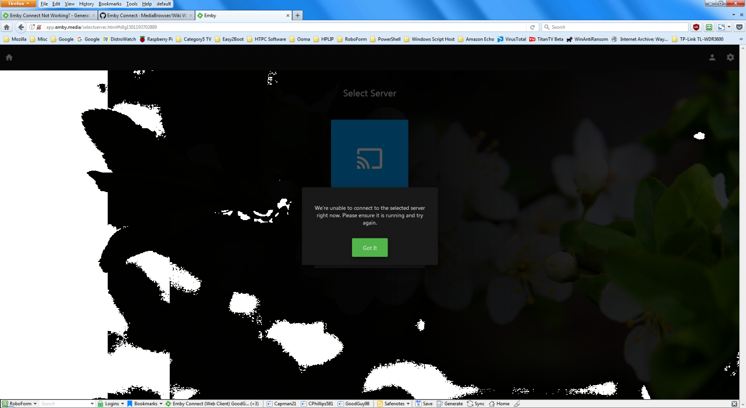Screen dimensions: 746x408
Task: Click RoboForm Home button
Action: pyautogui.click(x=499, y=404)
